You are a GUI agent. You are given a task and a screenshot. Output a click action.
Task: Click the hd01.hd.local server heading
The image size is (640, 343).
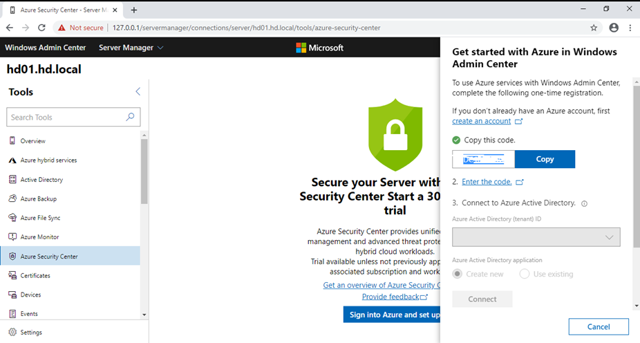(x=44, y=69)
